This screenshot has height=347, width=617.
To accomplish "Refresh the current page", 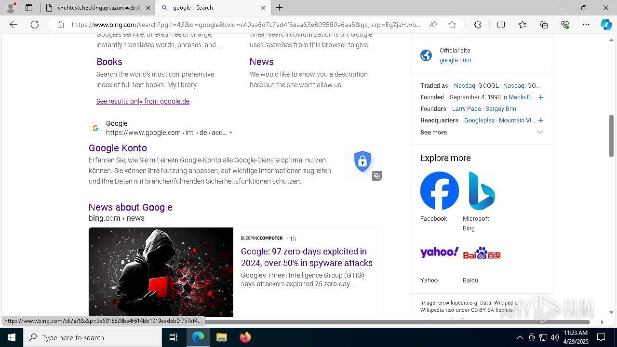I will (x=35, y=25).
